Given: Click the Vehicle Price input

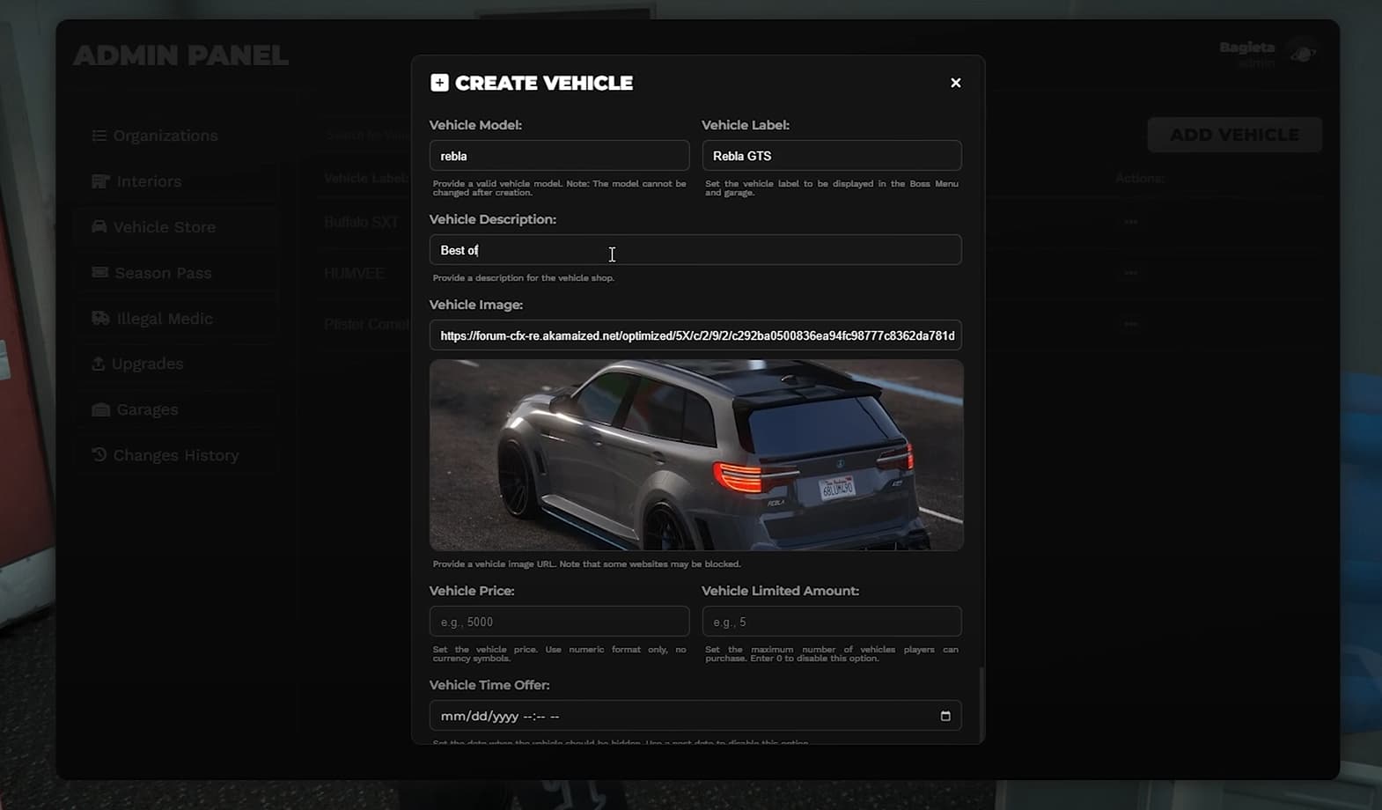Looking at the screenshot, I should pos(559,622).
